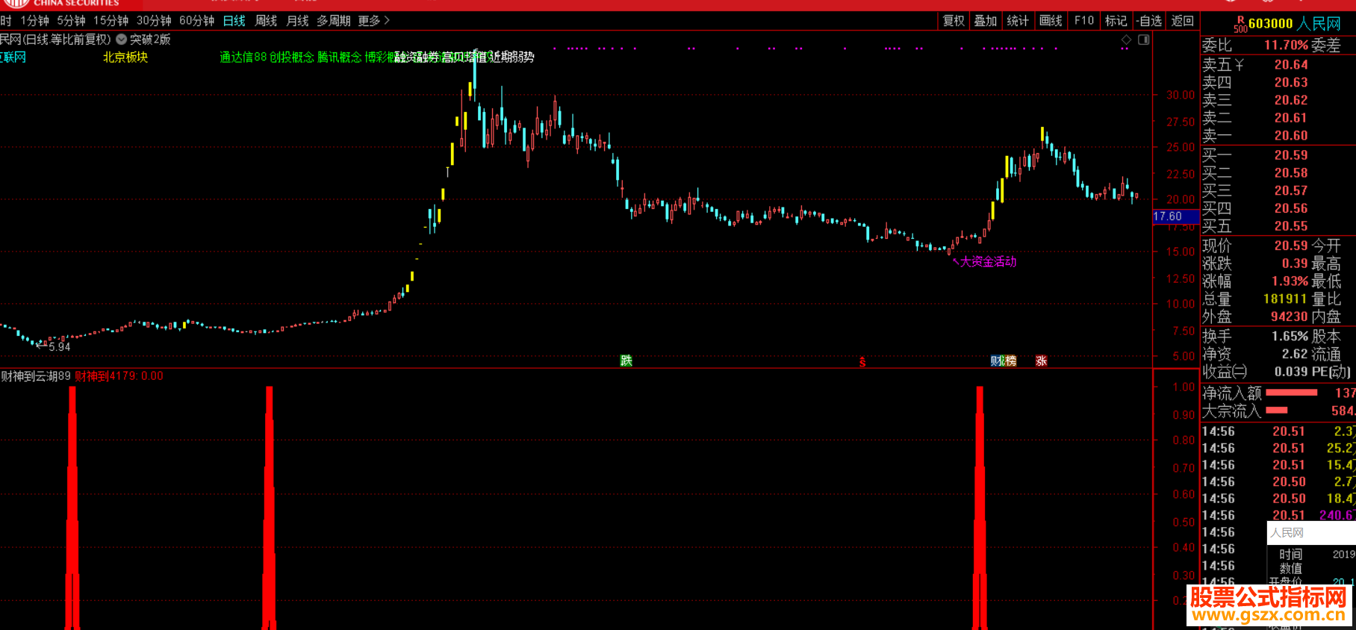Click the 买五 price 20.55
Screen dimensions: 1356x630
(x=1291, y=226)
